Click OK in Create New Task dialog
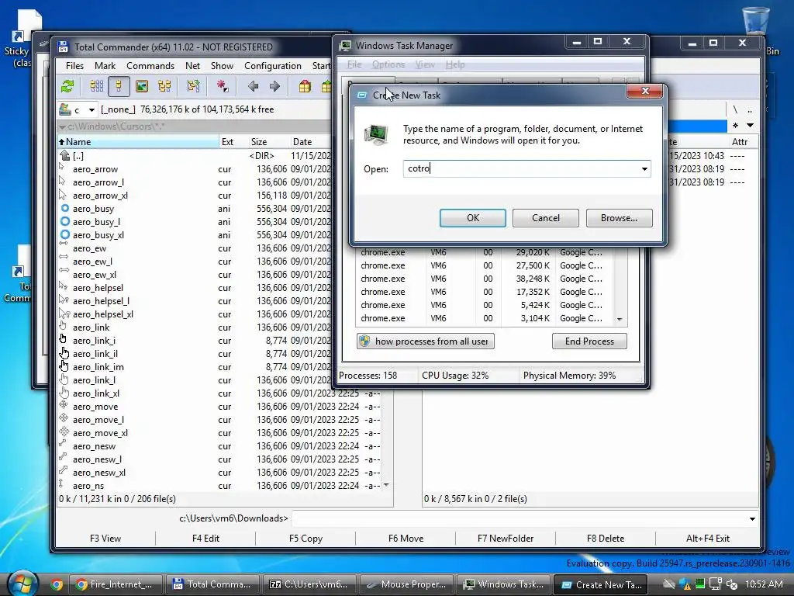This screenshot has width=794, height=596. coord(472,218)
